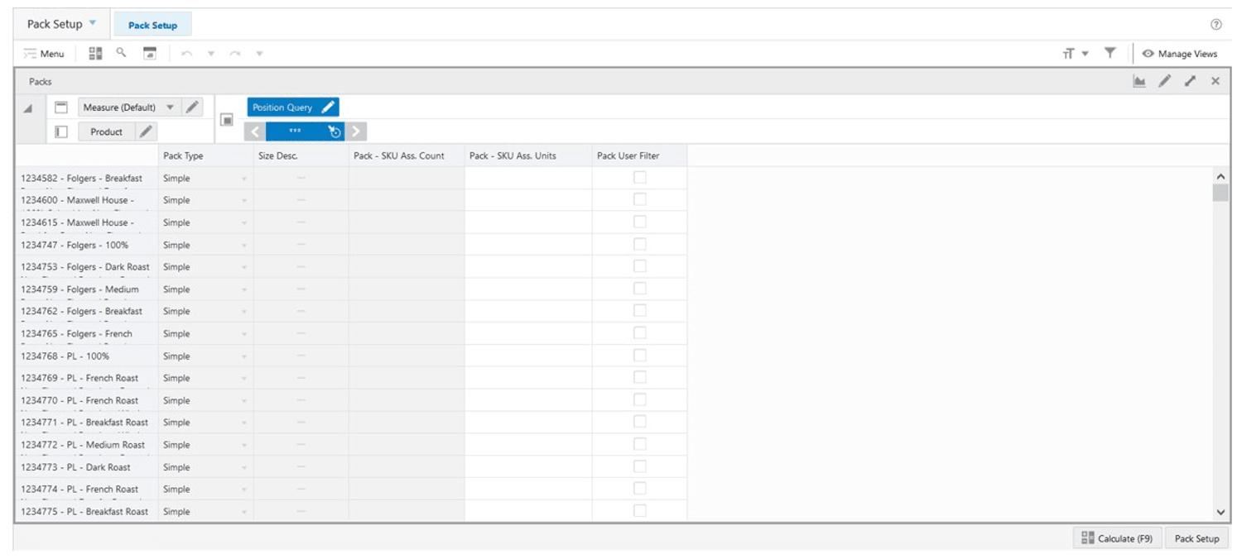Click SKU Ass. Units cell for 1234770
Image resolution: width=1242 pixels, height=559 pixels.
[528, 400]
